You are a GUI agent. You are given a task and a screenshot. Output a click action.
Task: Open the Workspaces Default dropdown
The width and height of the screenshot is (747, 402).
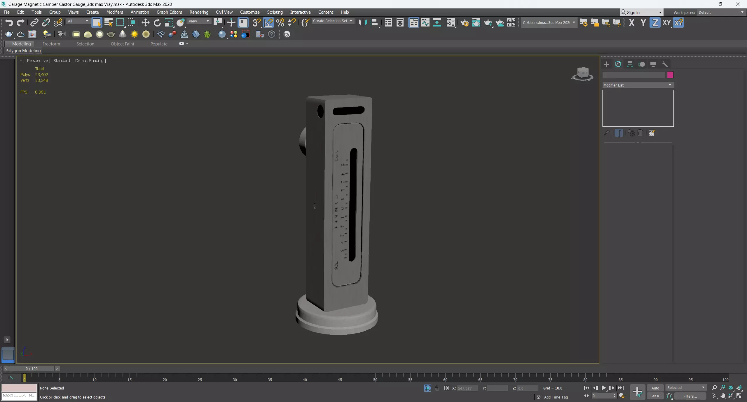click(721, 12)
